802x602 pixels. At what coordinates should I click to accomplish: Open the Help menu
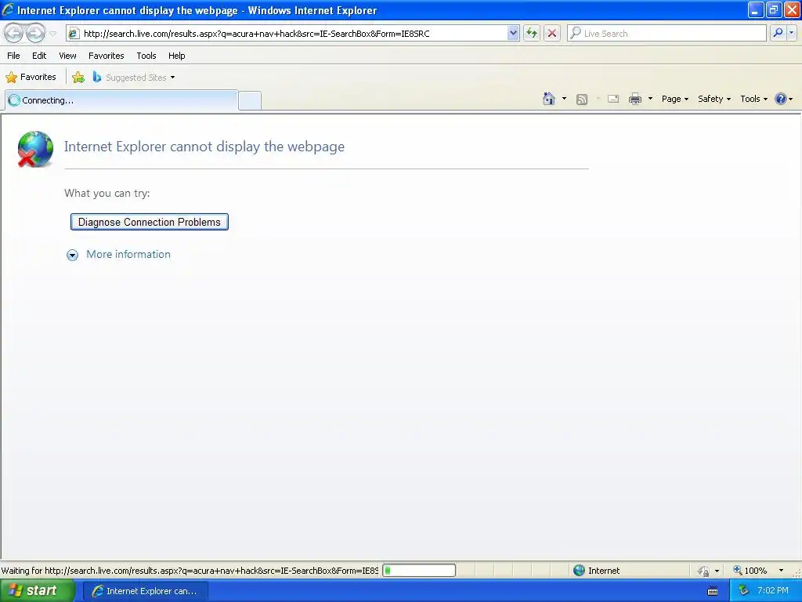[176, 56]
